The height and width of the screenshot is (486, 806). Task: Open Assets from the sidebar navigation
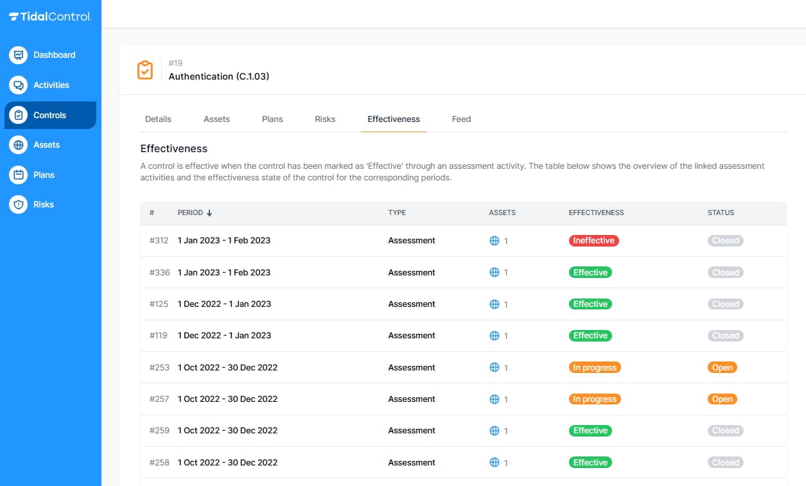tap(17, 144)
